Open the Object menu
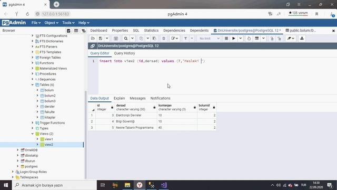Viewport: 337px width, 190px height. [51, 23]
